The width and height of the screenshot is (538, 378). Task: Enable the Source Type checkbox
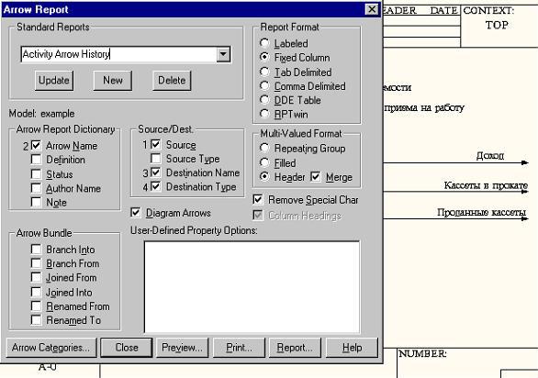pyautogui.click(x=155, y=159)
